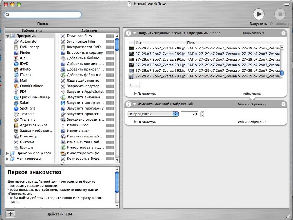Screen dimensions: 293x220
Task: Select Spotlight library item
Action: tap(27, 108)
